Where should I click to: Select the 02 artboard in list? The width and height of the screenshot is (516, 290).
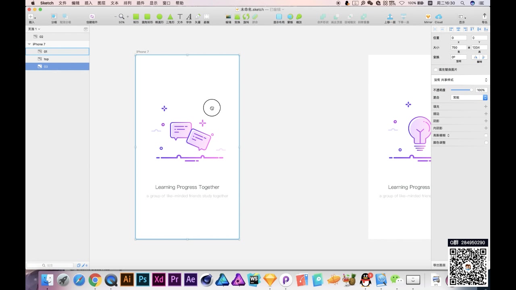[57, 37]
